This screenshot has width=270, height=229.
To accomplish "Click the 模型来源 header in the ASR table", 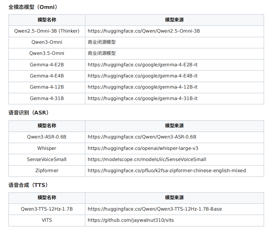I will click(174, 126).
